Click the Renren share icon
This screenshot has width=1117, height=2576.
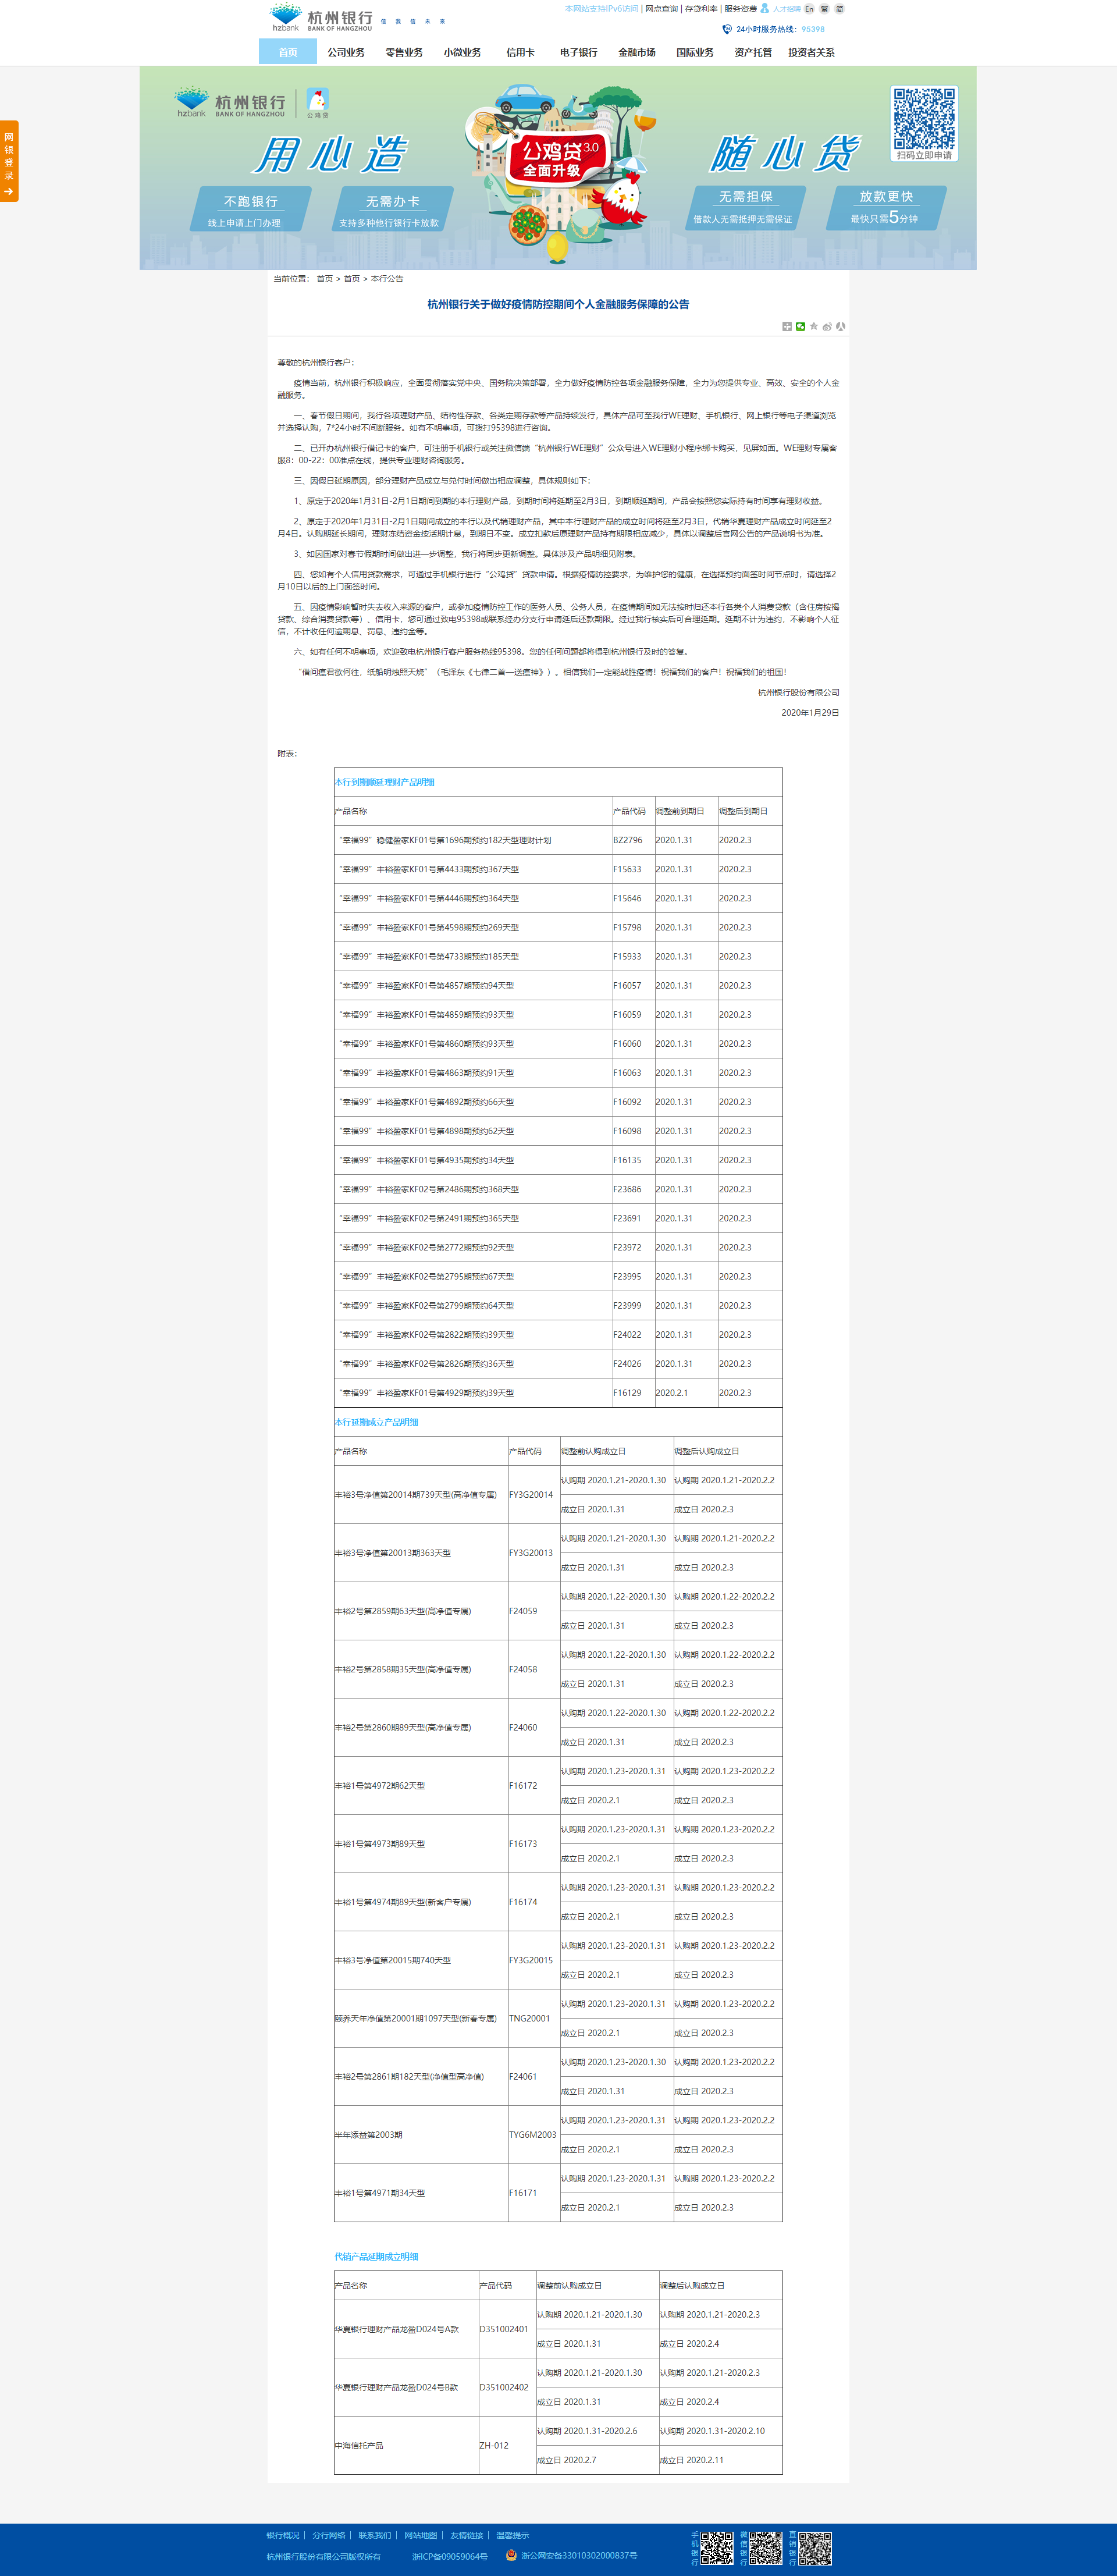click(x=840, y=326)
